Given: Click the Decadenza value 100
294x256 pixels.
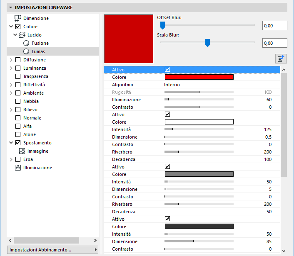Looking at the screenshot, I should pos(268,159).
